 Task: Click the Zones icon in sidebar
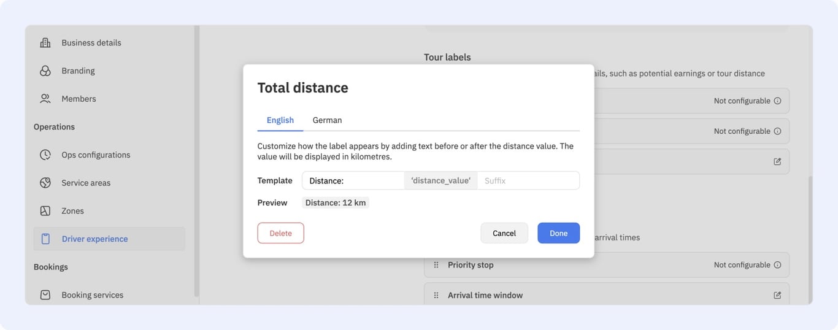tap(45, 211)
